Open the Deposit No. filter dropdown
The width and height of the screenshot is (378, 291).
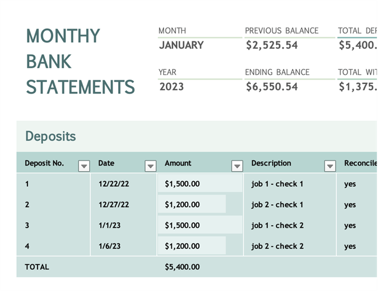point(84,166)
